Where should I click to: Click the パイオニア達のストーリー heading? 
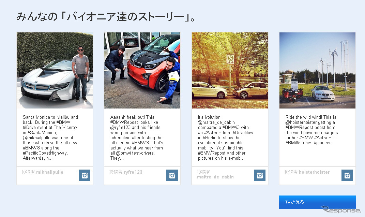(x=106, y=17)
